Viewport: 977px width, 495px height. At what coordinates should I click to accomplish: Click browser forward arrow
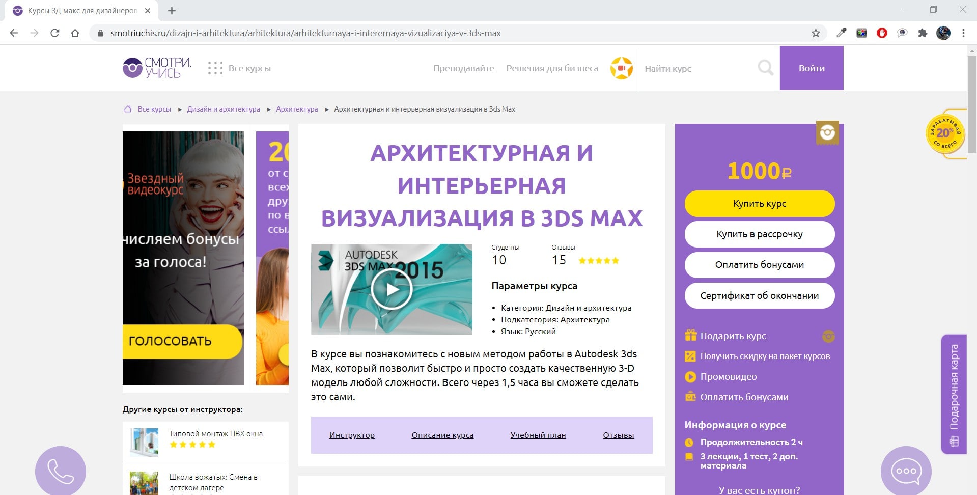click(34, 33)
